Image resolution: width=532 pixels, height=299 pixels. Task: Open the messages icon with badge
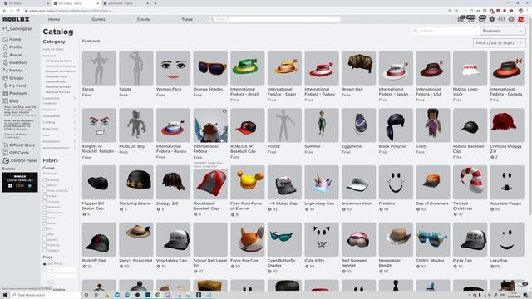(481, 19)
